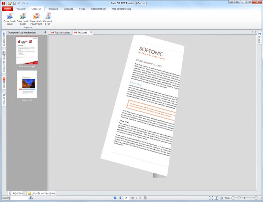The height and width of the screenshot is (202, 263).
Task: Pin the Documentos recientes panel
Action: pyautogui.click(x=45, y=32)
